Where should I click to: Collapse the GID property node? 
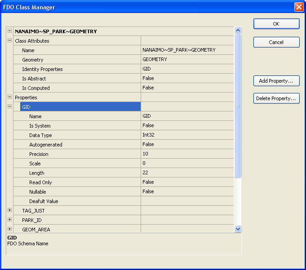9,106
